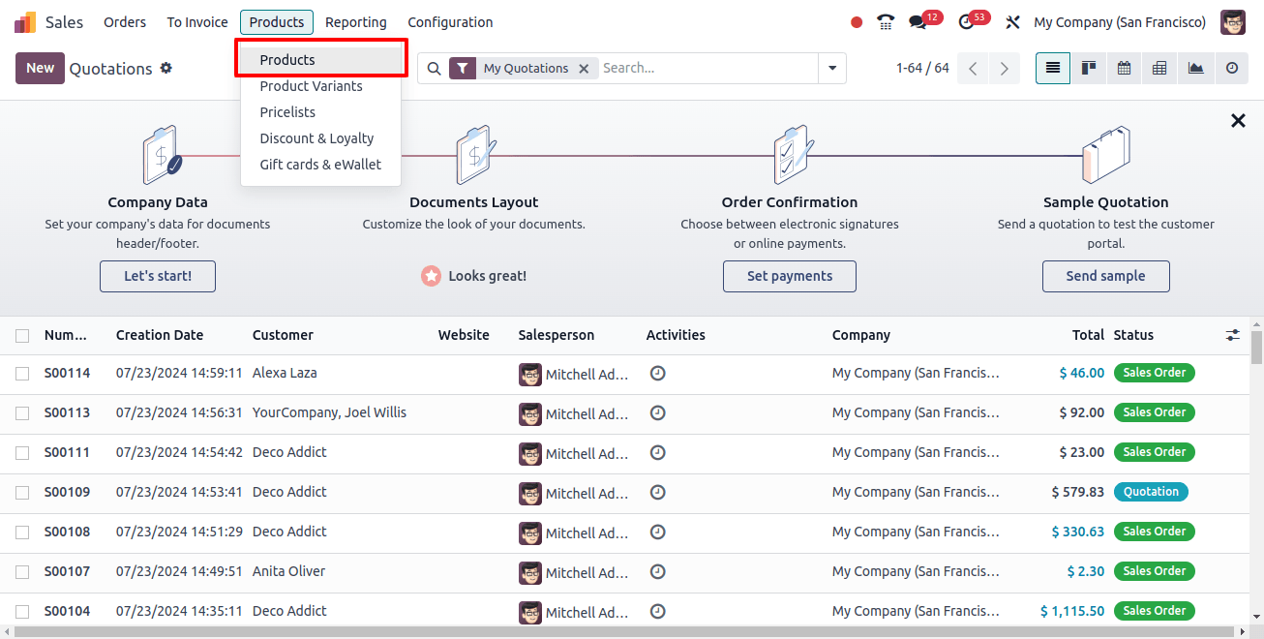1264x639 pixels.
Task: Sort by Creation Date column header
Action: pos(160,335)
